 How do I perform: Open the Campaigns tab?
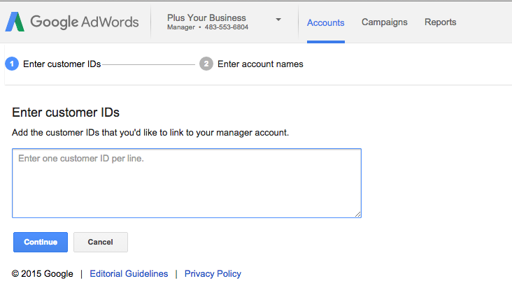point(384,22)
